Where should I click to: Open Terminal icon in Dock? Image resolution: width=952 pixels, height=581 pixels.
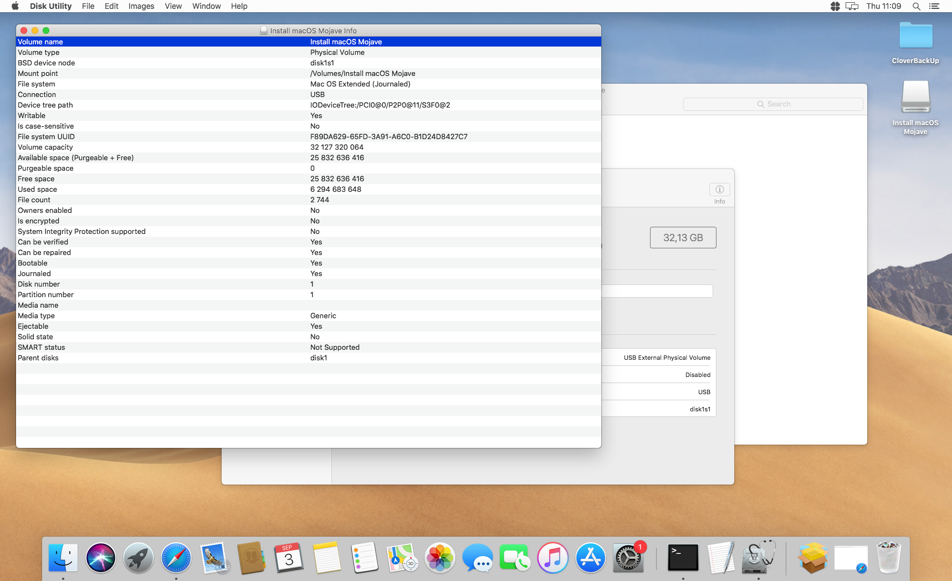coord(683,558)
